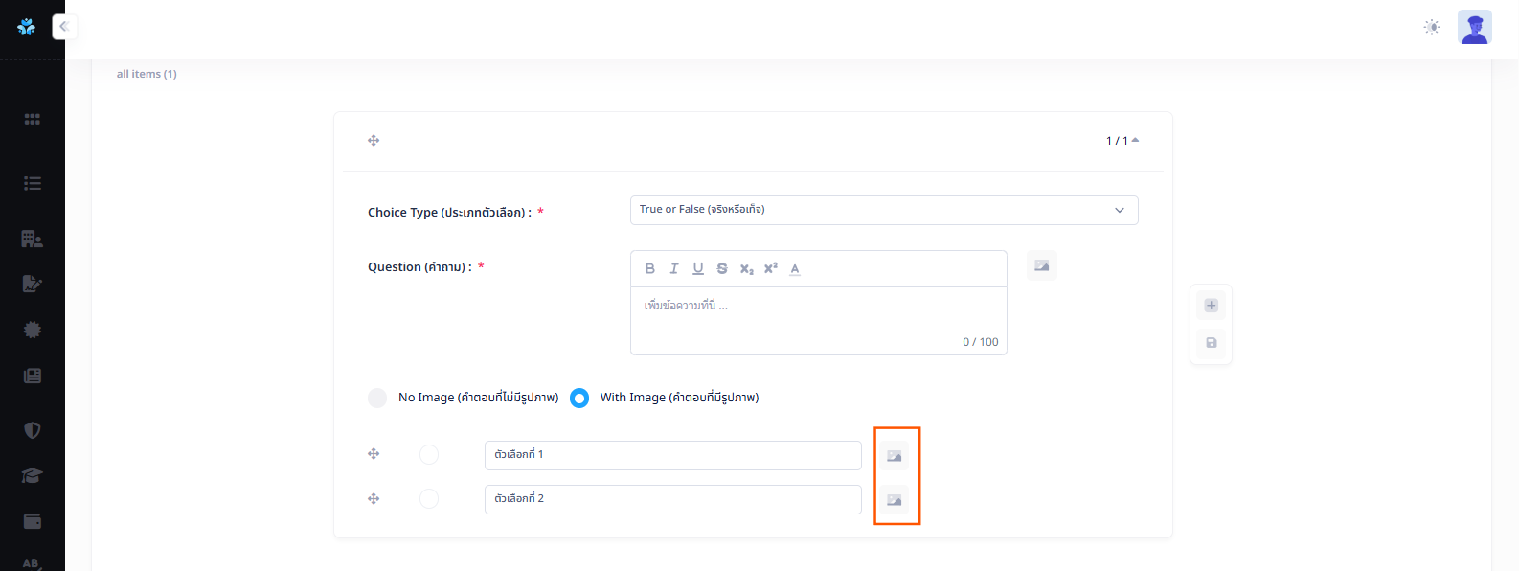Mark choice 1 as the correct answer
Image resolution: width=1519 pixels, height=571 pixels.
tap(429, 454)
